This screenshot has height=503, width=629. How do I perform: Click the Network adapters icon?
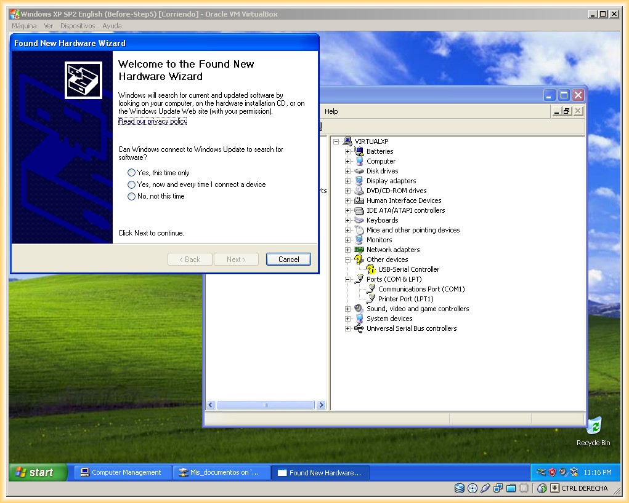point(359,250)
